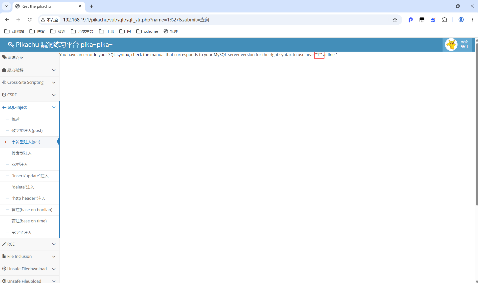Open 字符型注入(get) page

click(26, 142)
